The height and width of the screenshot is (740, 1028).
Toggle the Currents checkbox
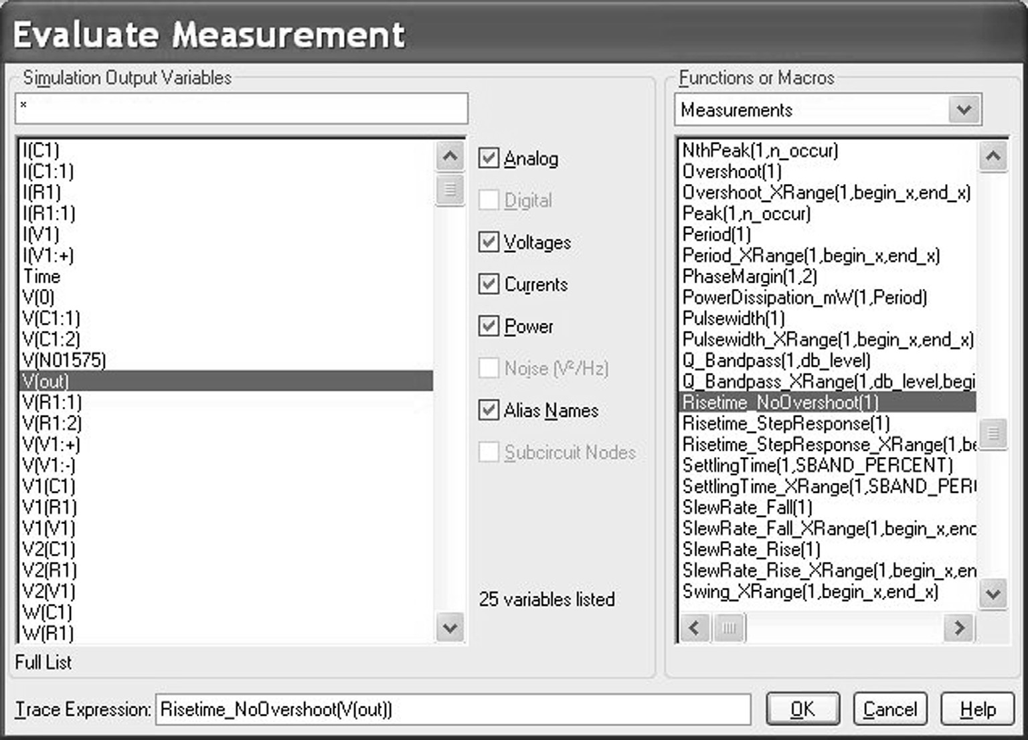[x=489, y=284]
